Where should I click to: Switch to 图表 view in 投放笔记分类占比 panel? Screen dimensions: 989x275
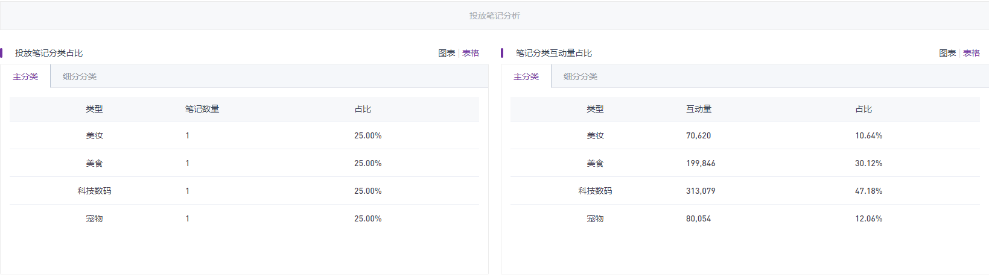[446, 53]
